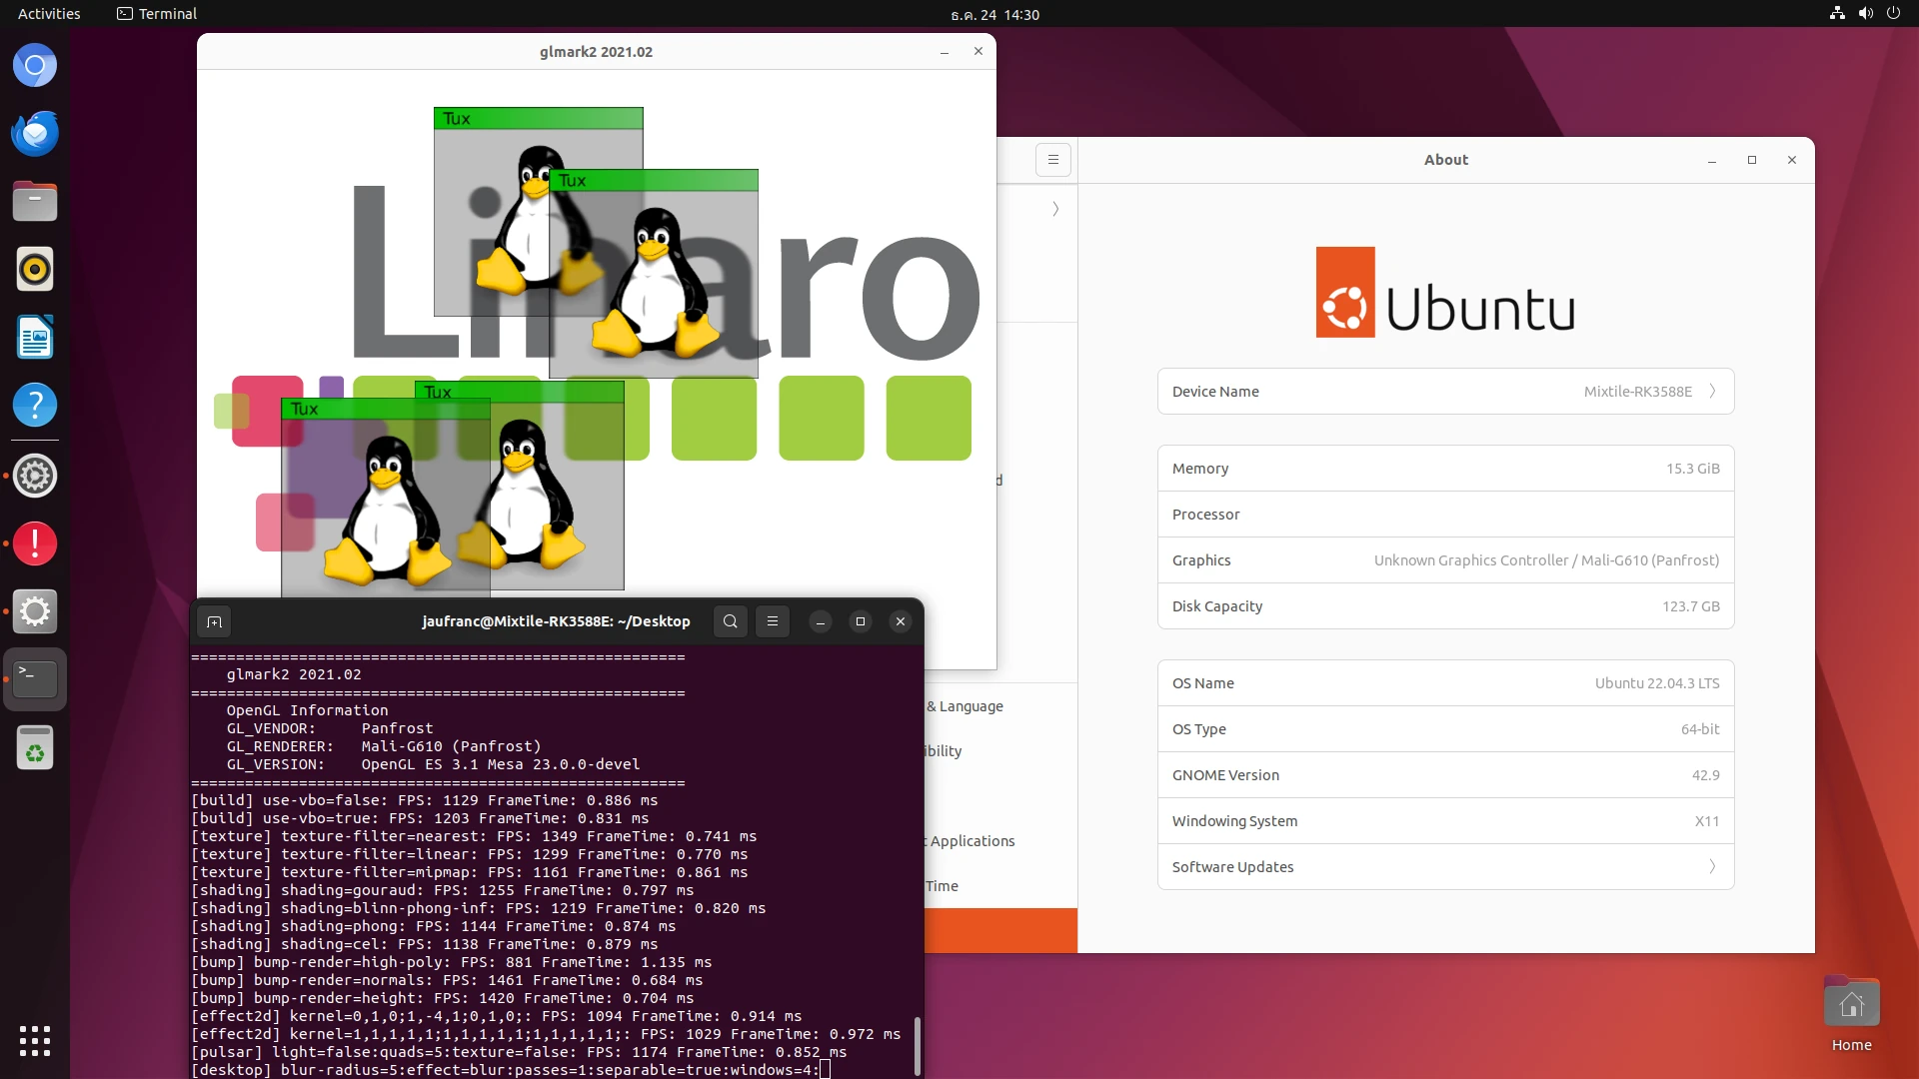This screenshot has height=1079, width=1919.
Task: Open the Files manager in the dock
Action: coord(35,201)
